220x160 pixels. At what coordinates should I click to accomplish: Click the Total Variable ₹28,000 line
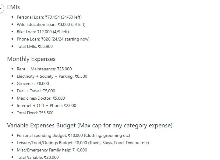tap(38, 157)
